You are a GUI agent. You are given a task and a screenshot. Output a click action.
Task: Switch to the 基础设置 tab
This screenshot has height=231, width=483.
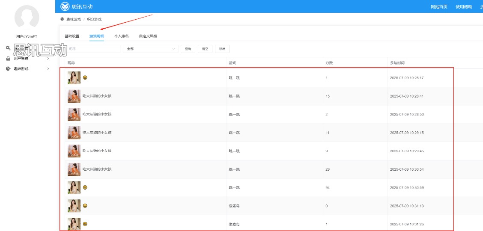72,36
